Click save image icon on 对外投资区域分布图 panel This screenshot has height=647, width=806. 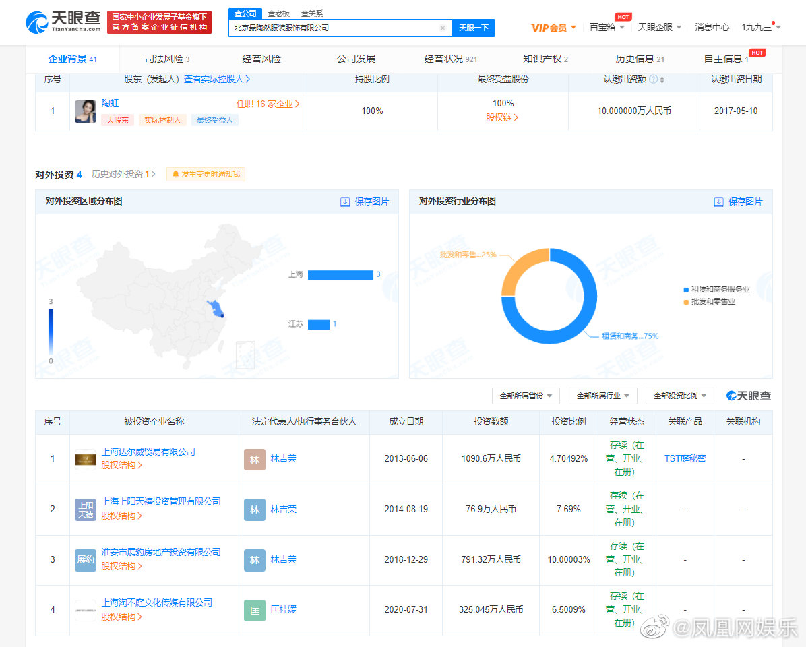(x=346, y=202)
